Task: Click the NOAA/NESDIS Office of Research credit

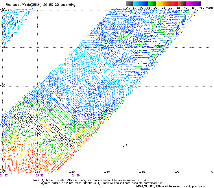Action: pos(170,186)
